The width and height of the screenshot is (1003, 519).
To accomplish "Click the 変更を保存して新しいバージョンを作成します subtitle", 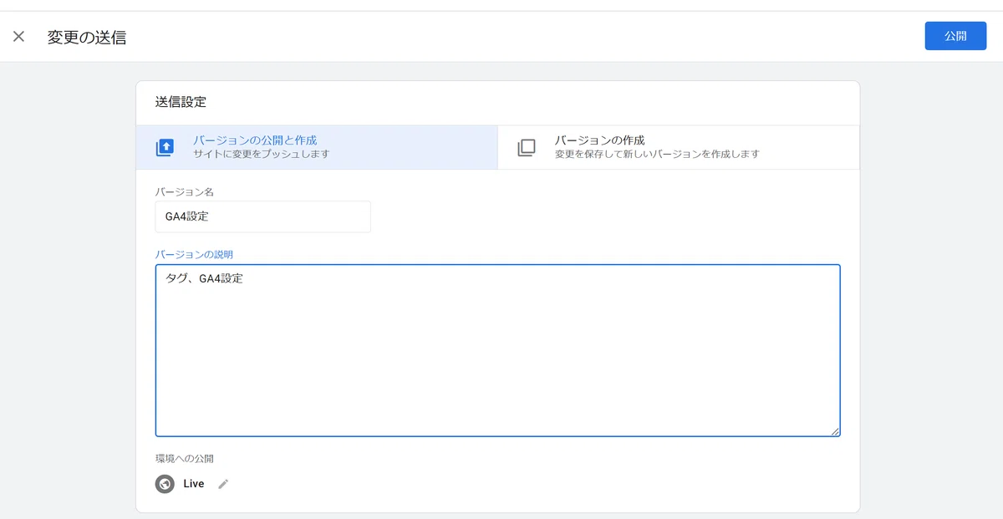I will click(657, 155).
